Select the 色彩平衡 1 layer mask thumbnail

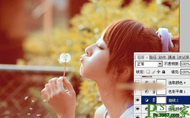(161, 91)
